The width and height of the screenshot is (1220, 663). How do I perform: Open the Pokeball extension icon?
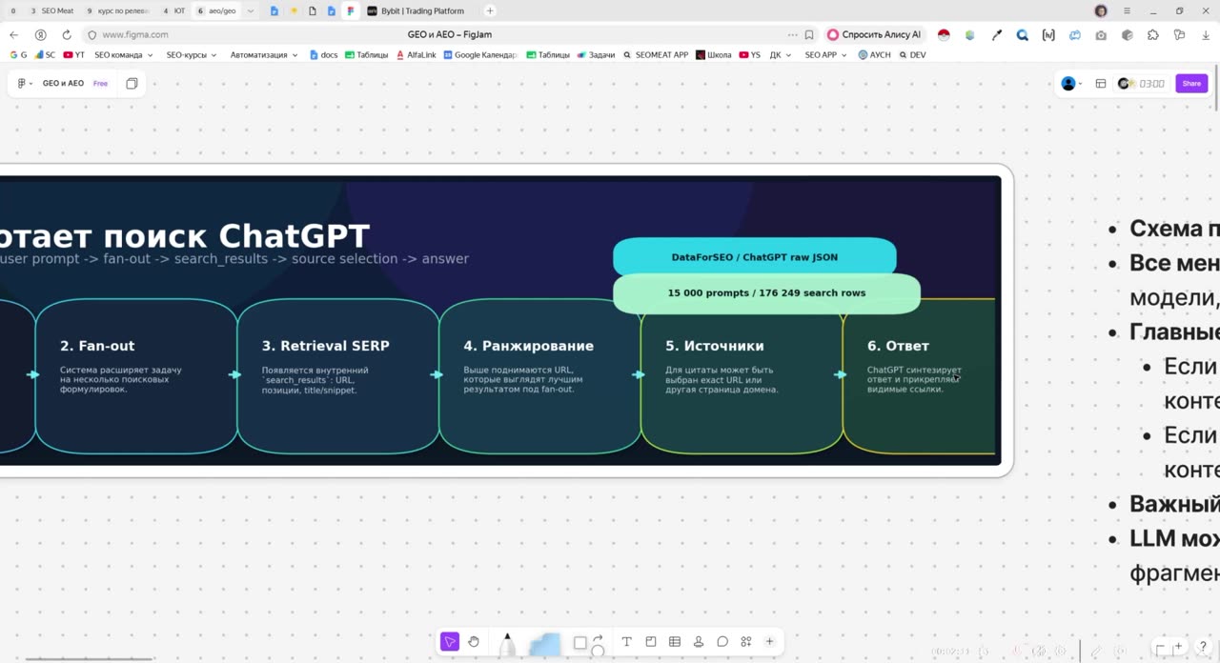(944, 35)
